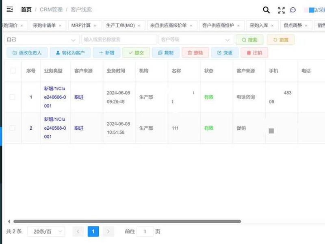Focus the 前往 page number input
The height and width of the screenshot is (244, 325).
coord(145,231)
